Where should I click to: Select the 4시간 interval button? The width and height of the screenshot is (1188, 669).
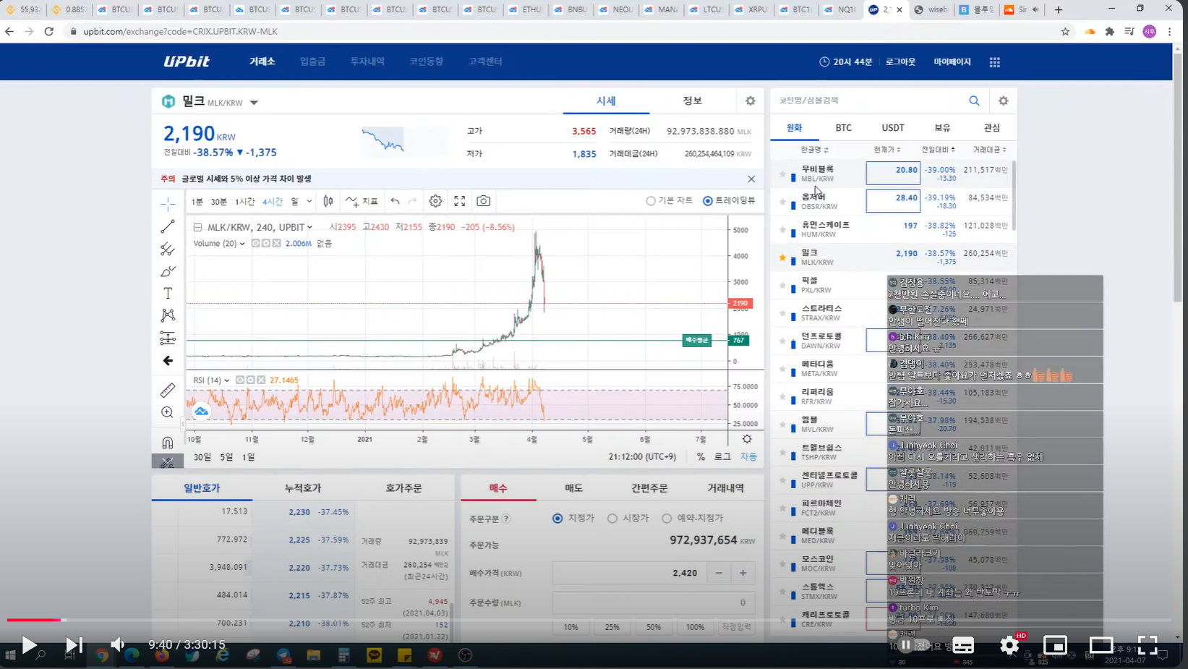point(273,202)
